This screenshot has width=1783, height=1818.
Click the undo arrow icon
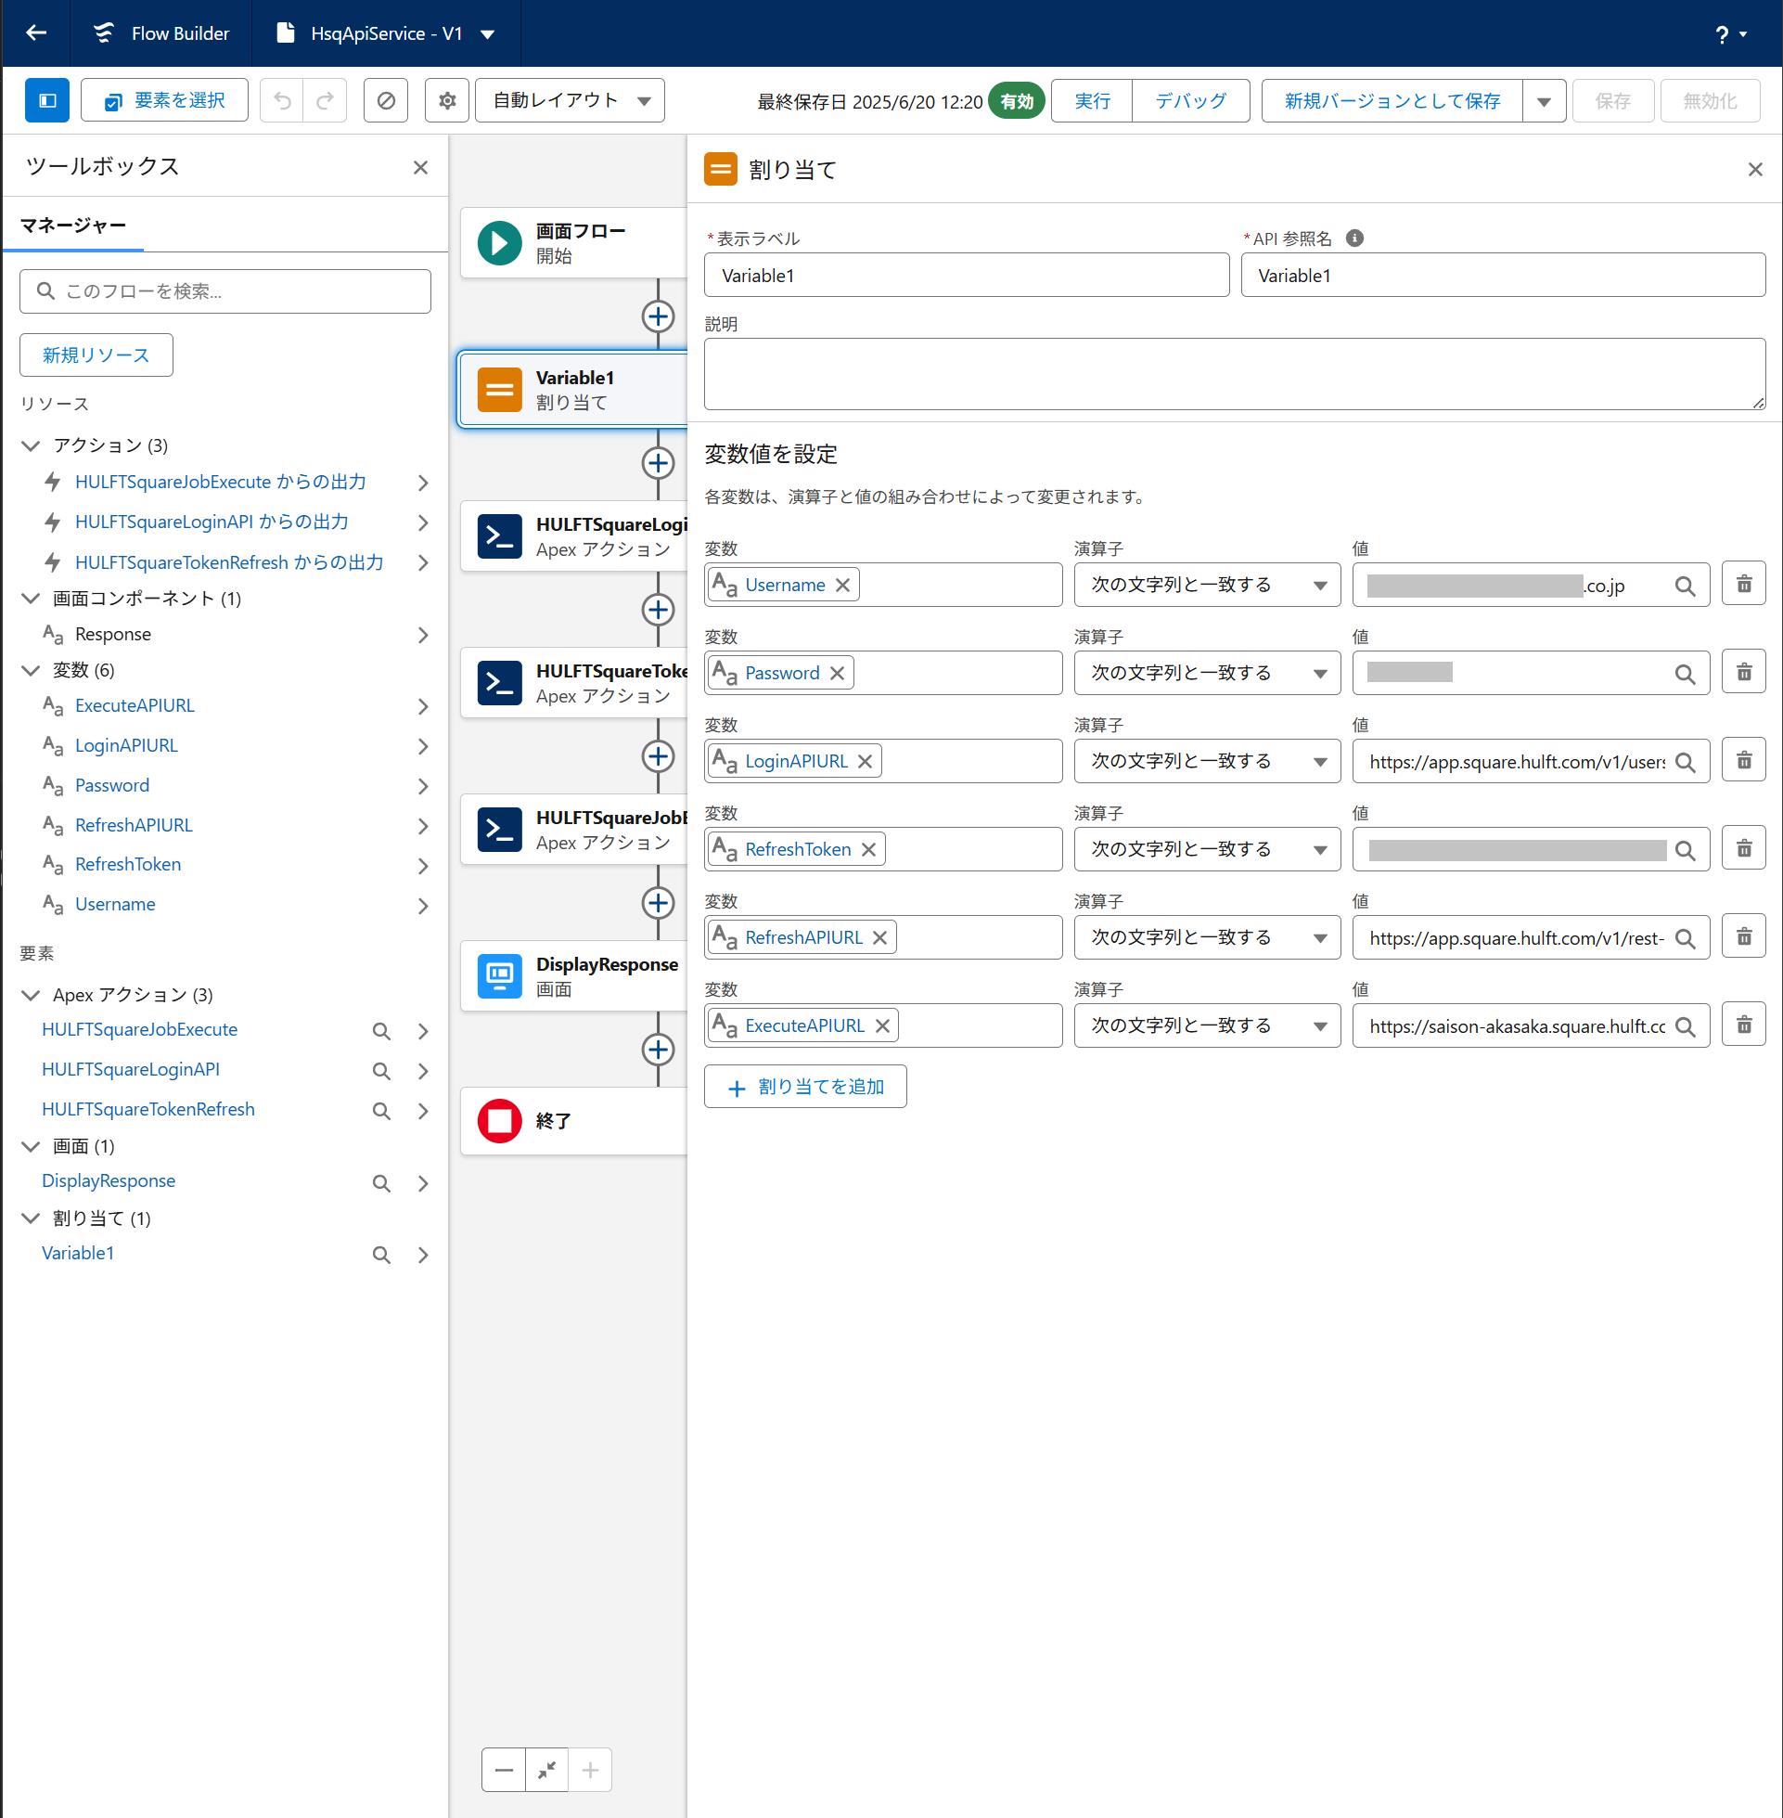click(282, 100)
